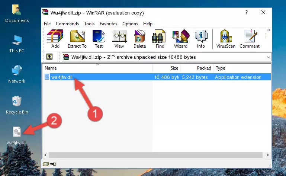Open the Help menu

[x=148, y=24]
